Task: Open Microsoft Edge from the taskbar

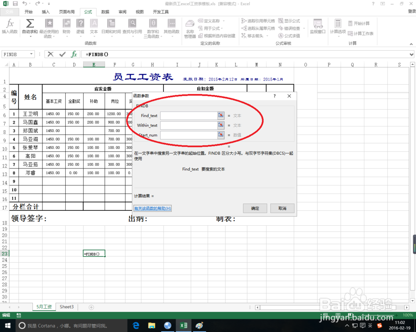Action: [136, 325]
